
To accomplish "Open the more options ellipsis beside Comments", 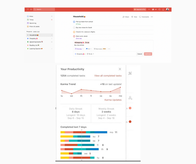I will tap(152, 17).
